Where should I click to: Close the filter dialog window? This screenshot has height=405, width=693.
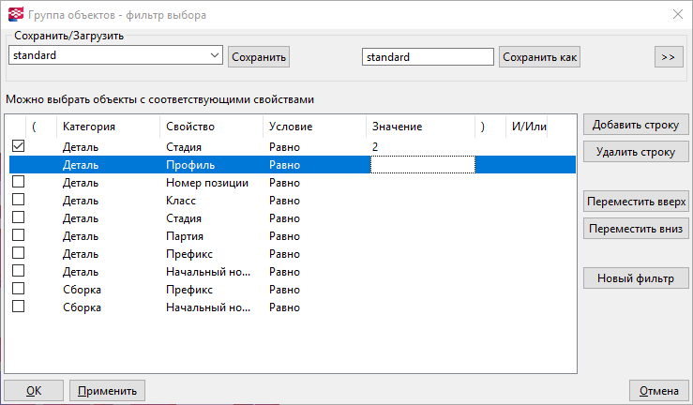pyautogui.click(x=678, y=14)
